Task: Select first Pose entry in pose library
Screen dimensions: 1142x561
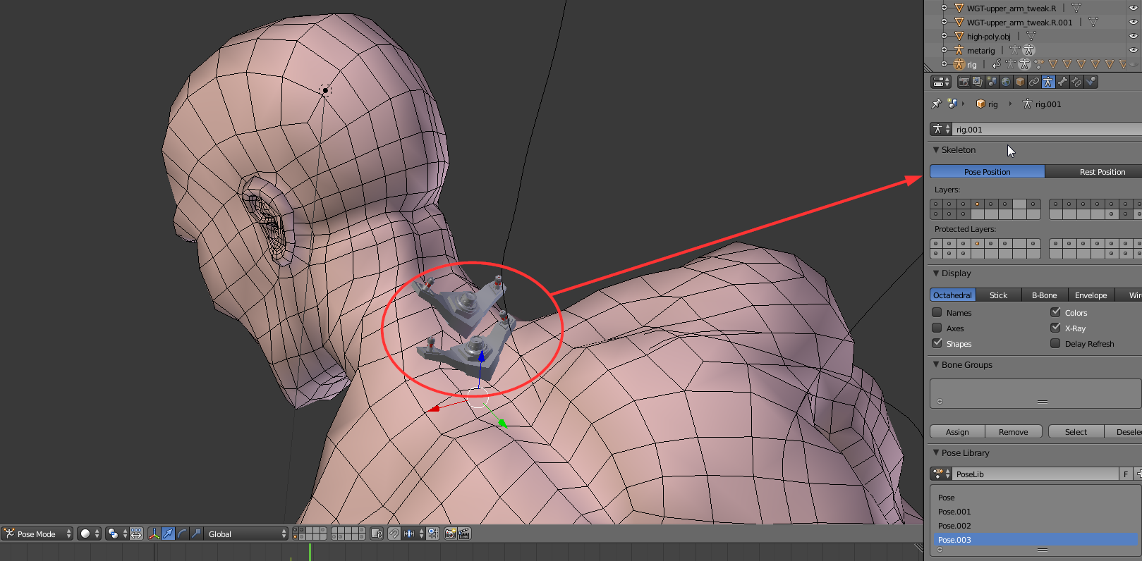Action: point(1035,498)
